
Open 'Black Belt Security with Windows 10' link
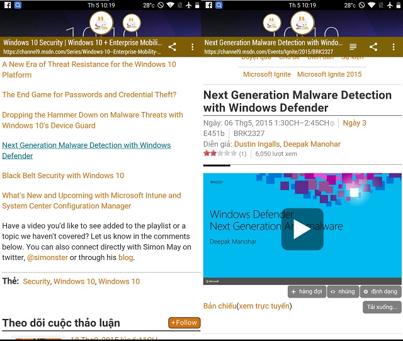(x=63, y=176)
